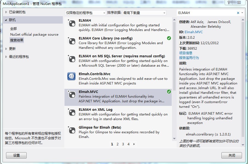Select 搜索结果 in the left tree
Screen dimensions: 248x164
tap(17, 40)
